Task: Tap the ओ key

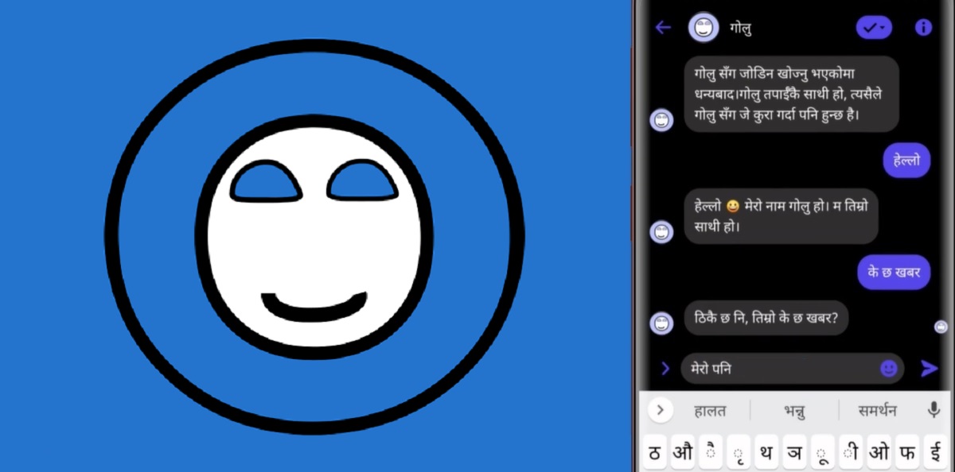Action: (x=879, y=453)
